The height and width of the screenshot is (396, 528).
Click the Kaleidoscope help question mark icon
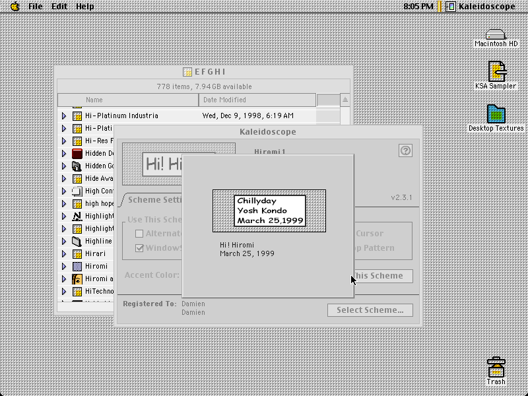pos(405,150)
